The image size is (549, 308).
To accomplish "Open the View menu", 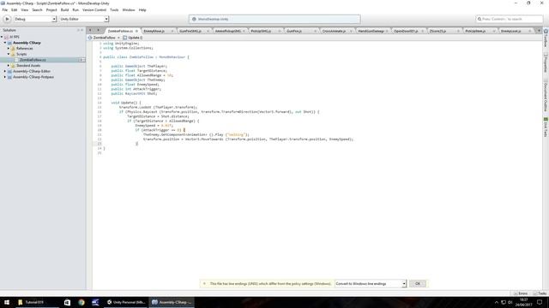I will click(x=25, y=10).
